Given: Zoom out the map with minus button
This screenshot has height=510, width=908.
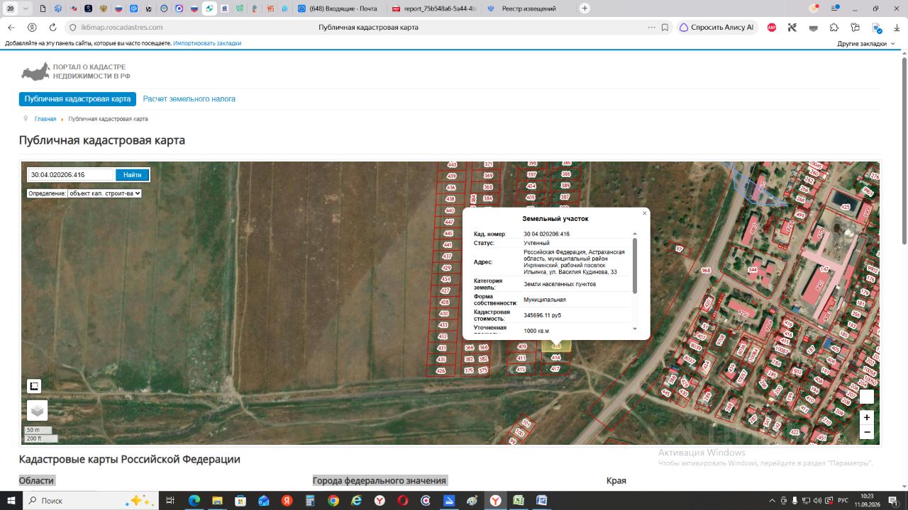Looking at the screenshot, I should coord(866,432).
